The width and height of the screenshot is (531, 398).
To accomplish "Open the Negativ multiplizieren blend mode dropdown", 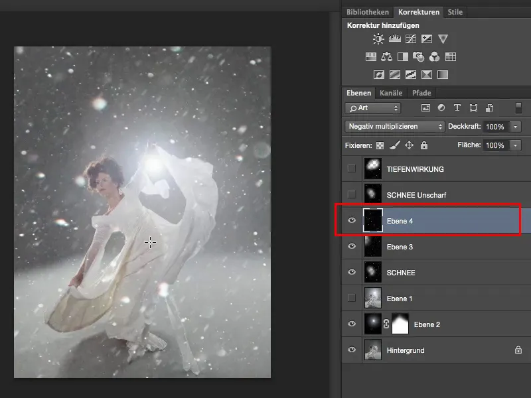I will click(394, 127).
